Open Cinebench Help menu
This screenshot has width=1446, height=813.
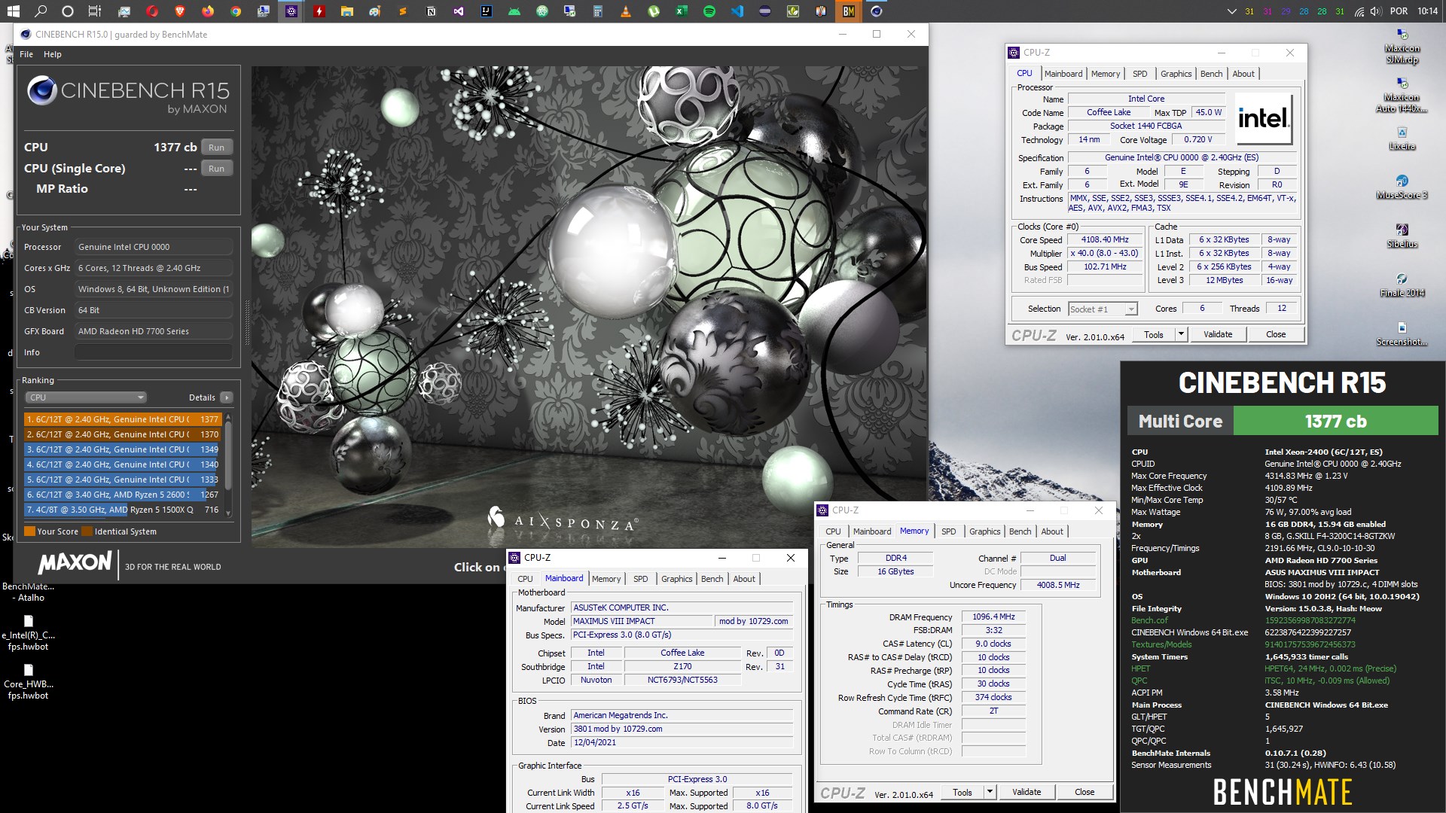coord(52,54)
